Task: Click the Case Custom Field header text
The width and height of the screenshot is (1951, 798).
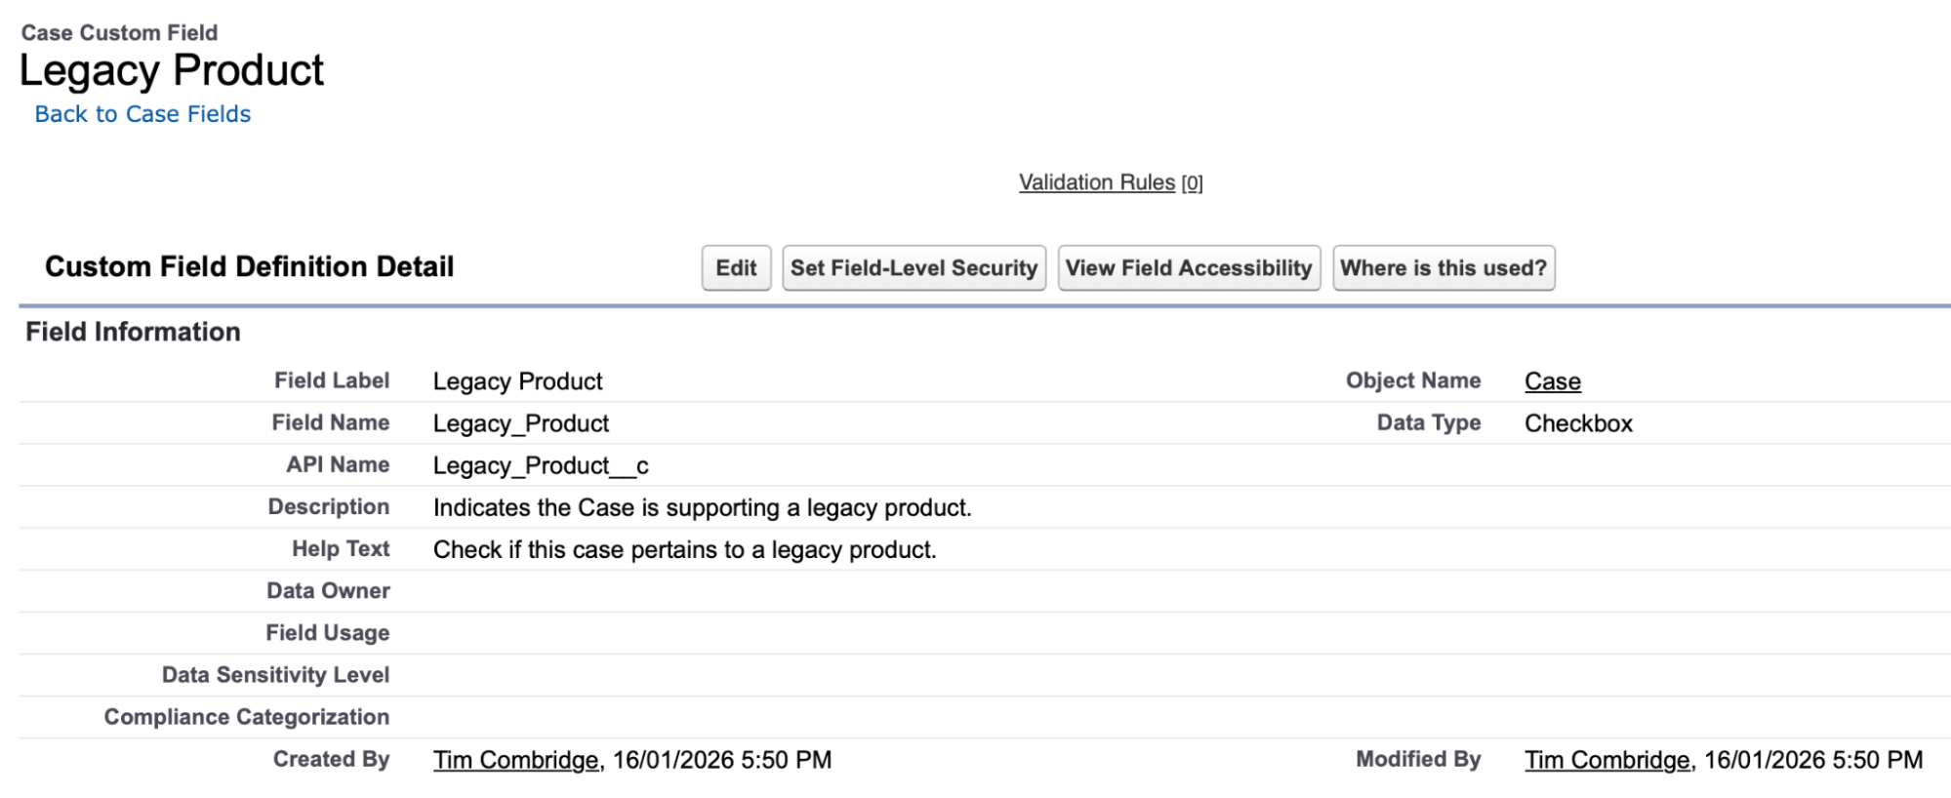Action: pos(119,33)
